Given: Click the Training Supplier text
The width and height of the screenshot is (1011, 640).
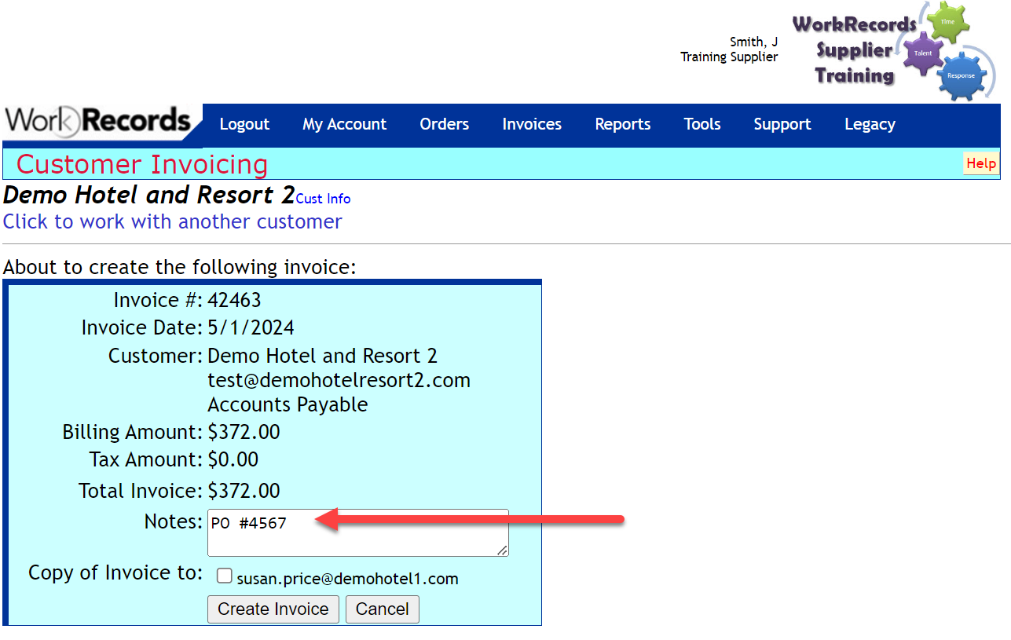Looking at the screenshot, I should [x=729, y=57].
